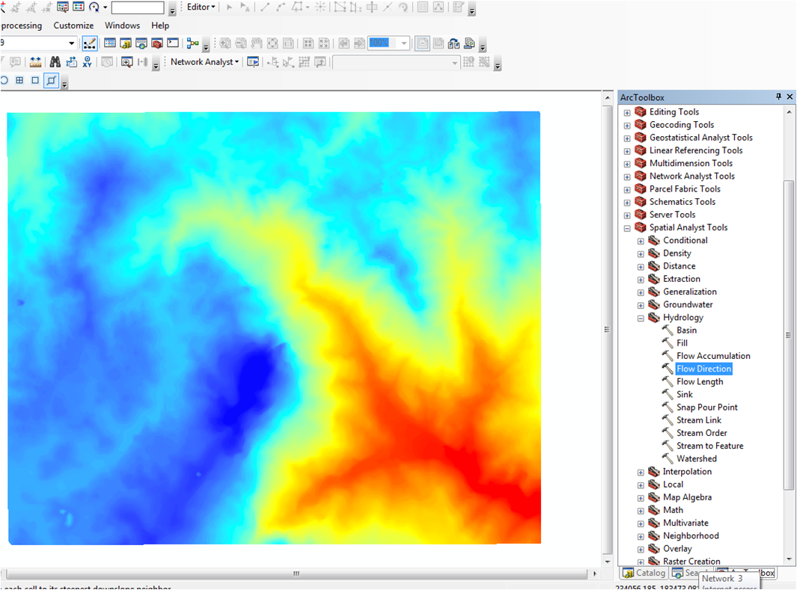The width and height of the screenshot is (797, 590).
Task: Select the Measure tool on the Tools toolbar
Action: (x=35, y=61)
